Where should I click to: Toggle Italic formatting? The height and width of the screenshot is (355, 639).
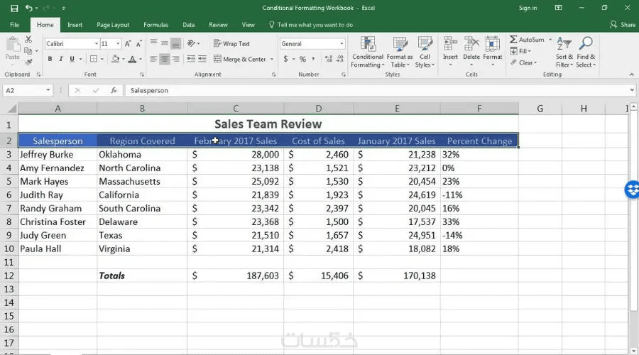pyautogui.click(x=61, y=59)
